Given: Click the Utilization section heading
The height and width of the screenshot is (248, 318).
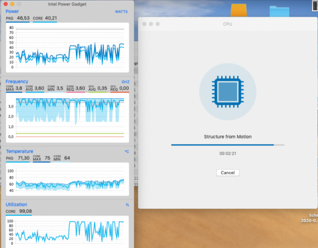Looking at the screenshot, I should coord(17,204).
